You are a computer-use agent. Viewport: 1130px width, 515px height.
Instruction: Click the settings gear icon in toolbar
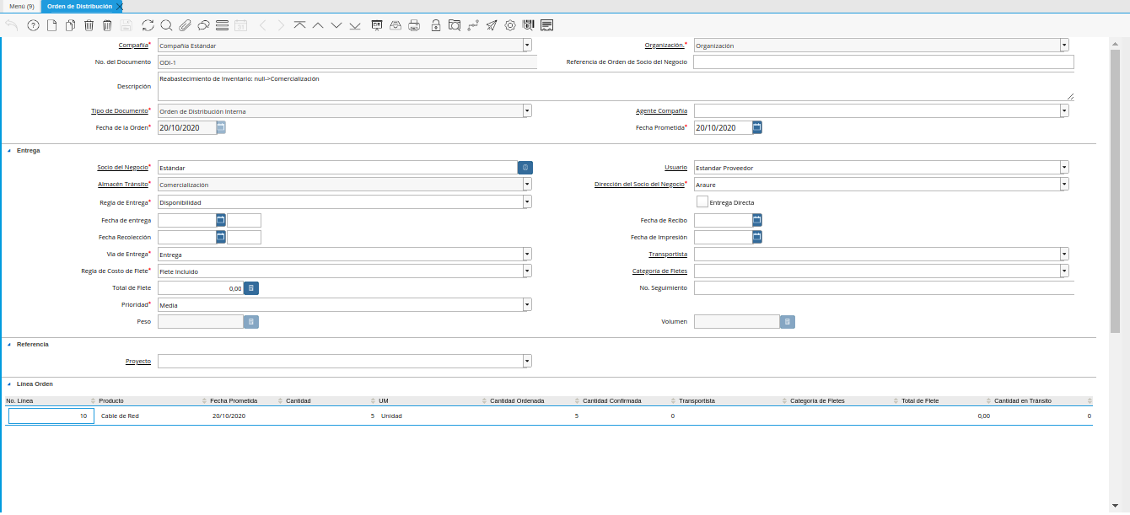point(510,25)
